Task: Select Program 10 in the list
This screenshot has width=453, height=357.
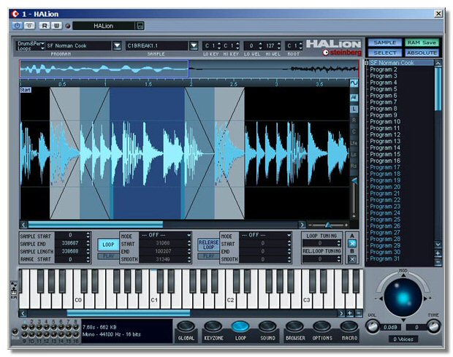Action: click(x=385, y=121)
